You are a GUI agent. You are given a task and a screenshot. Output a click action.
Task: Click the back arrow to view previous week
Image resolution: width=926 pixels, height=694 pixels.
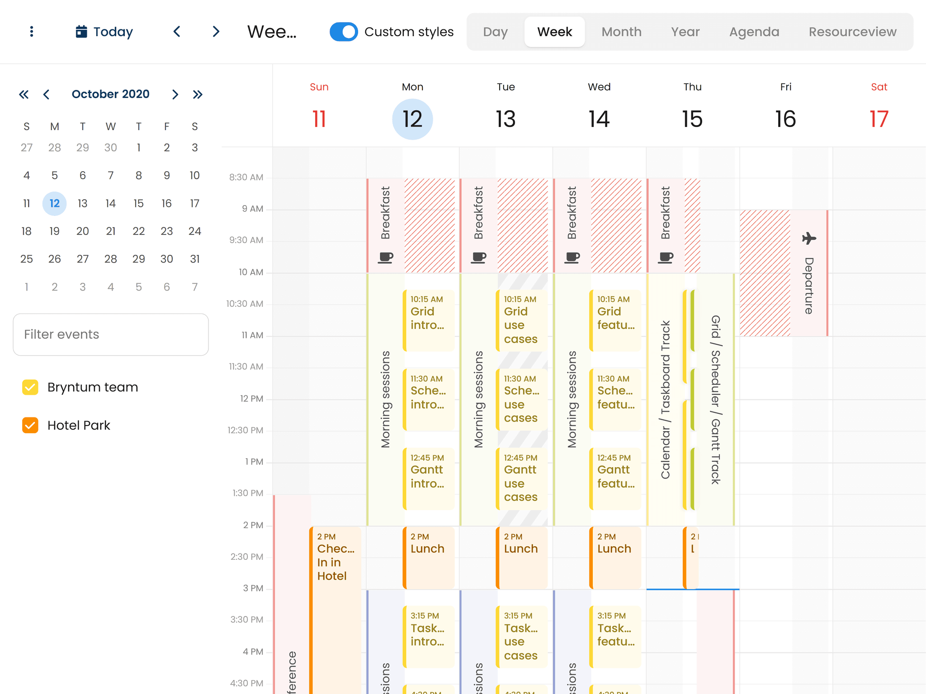(177, 32)
